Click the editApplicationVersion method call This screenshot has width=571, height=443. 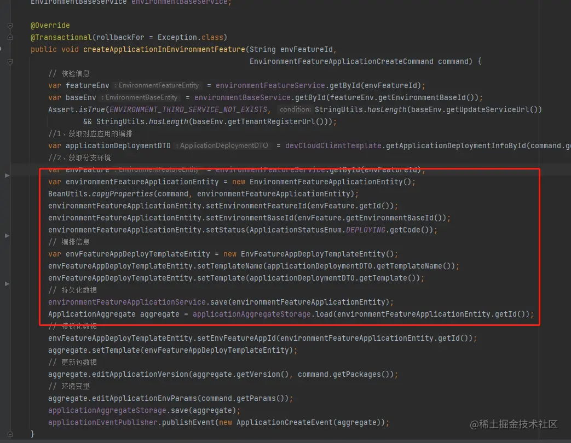[140, 374]
